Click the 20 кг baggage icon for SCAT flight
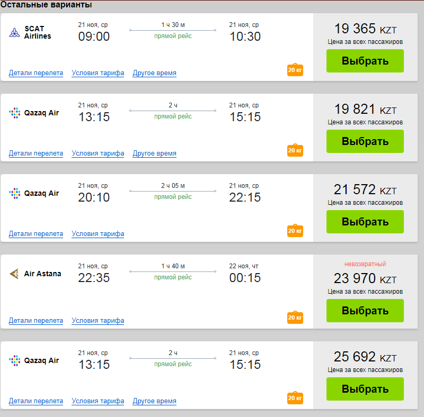The image size is (424, 417). point(295,70)
